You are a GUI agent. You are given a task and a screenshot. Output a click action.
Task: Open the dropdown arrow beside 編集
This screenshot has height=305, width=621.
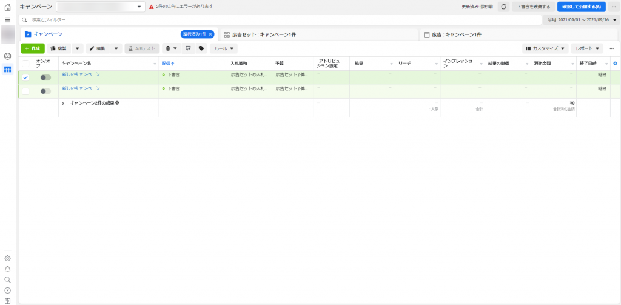coord(116,48)
